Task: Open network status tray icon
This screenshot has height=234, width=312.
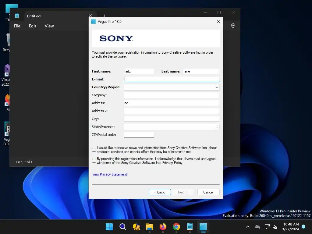Action: [267, 227]
